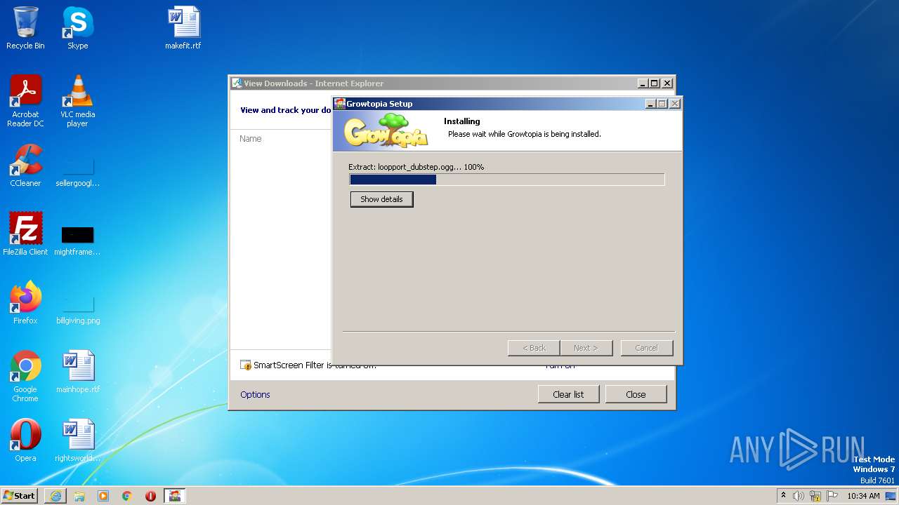
Task: Select the FileZilla Client shortcut
Action: tap(25, 234)
